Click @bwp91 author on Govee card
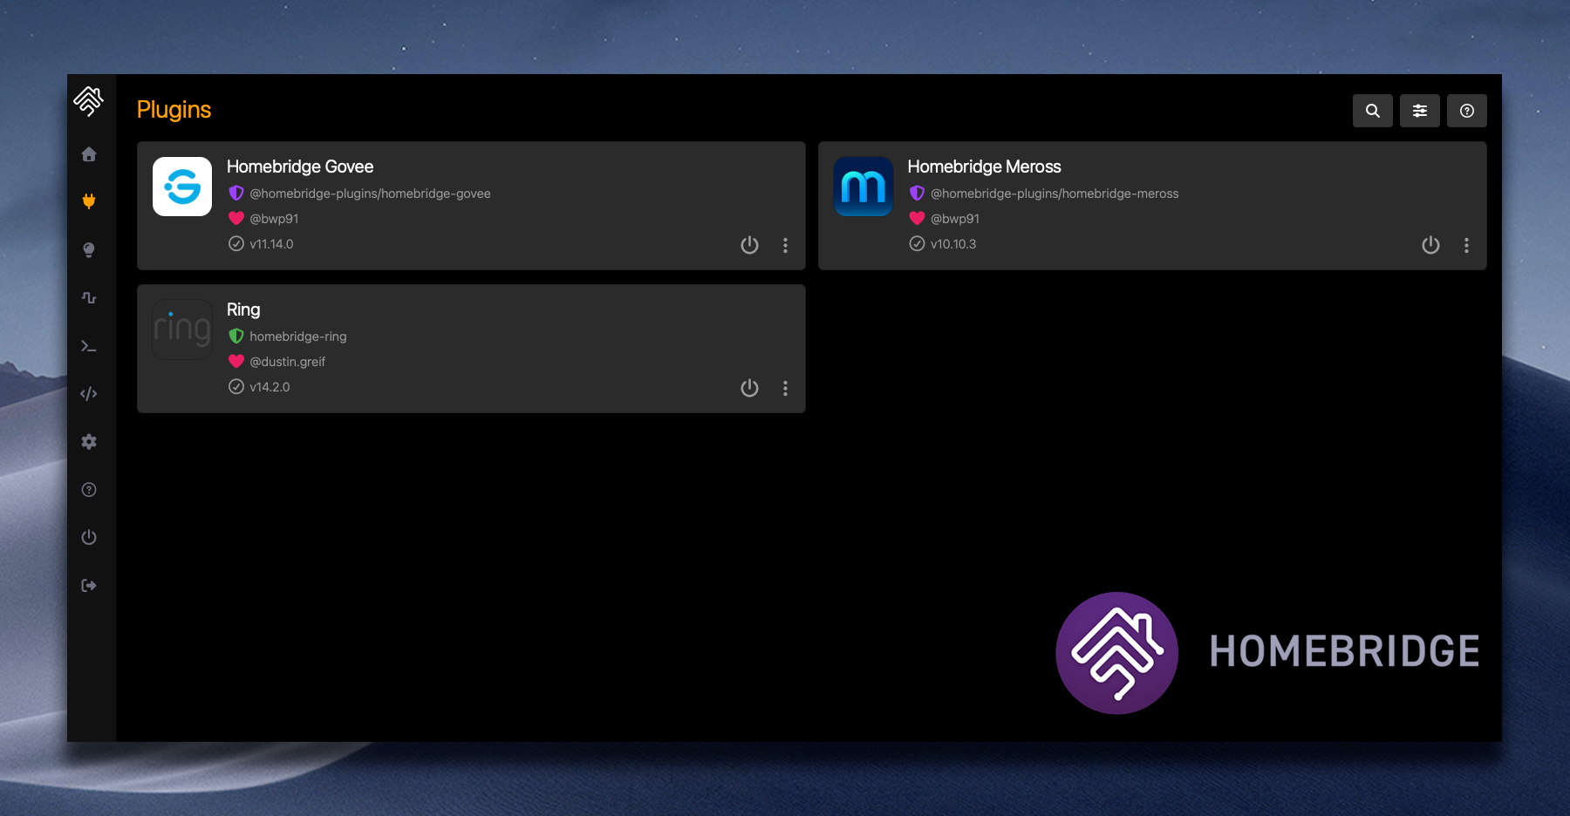1570x816 pixels. pos(274,219)
